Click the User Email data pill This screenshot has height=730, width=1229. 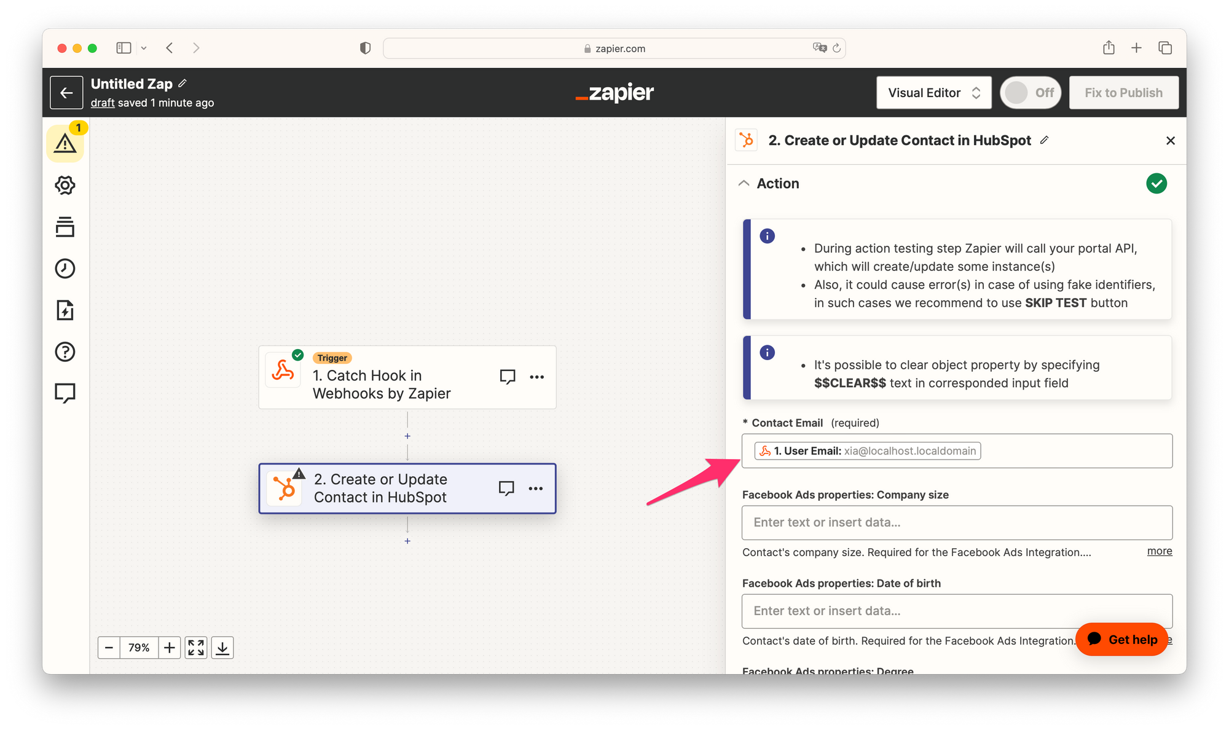868,451
